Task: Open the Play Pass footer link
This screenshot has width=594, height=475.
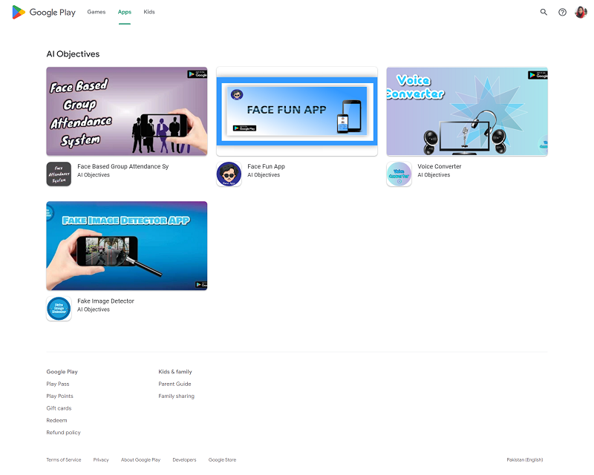Action: point(58,384)
